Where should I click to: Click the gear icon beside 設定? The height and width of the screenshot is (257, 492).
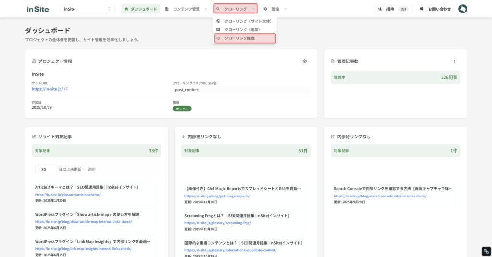pyautogui.click(x=265, y=9)
